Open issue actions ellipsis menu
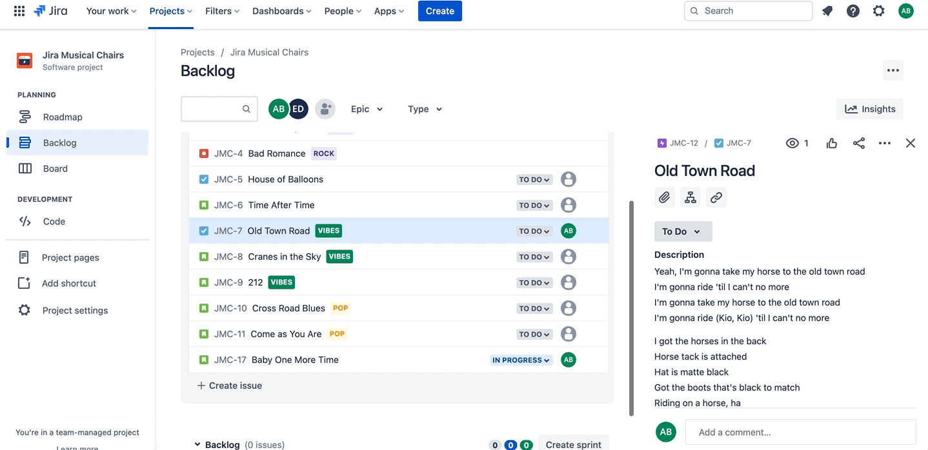The height and width of the screenshot is (450, 928). 885,143
